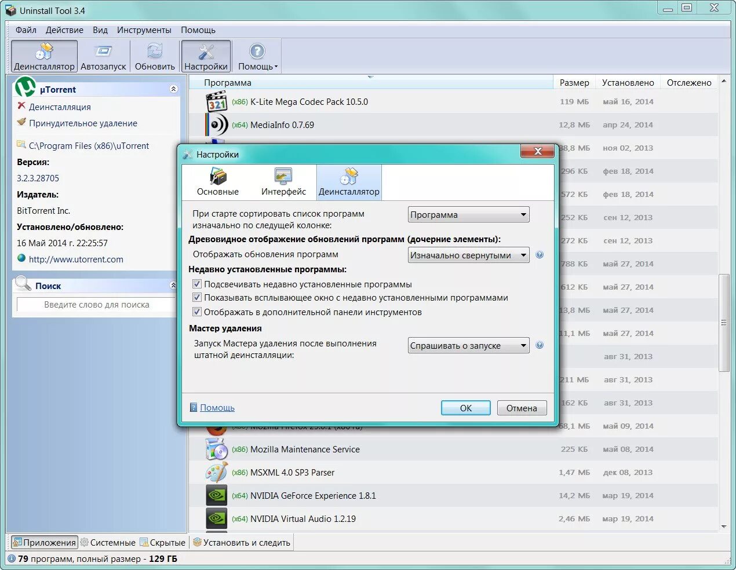Click the scrollbar up arrow
This screenshot has height=570, width=736.
724,81
